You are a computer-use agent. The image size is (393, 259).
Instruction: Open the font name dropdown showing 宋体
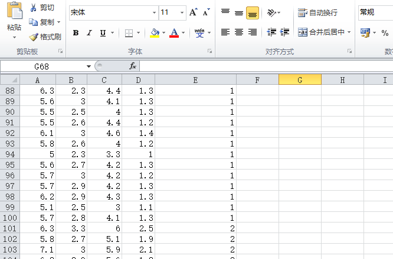(154, 12)
